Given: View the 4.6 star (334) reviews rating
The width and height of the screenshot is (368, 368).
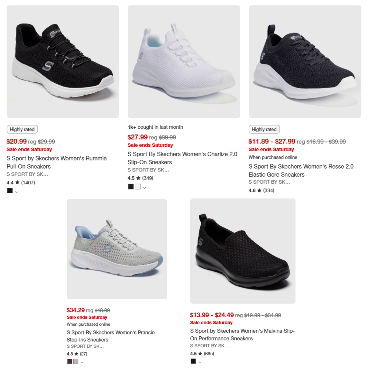Looking at the screenshot, I should (x=261, y=191).
